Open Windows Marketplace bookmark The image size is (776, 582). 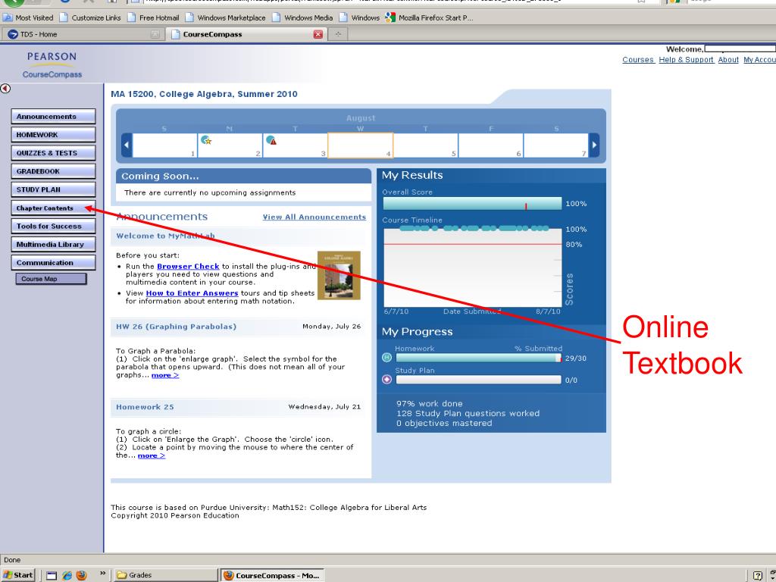pos(226,18)
